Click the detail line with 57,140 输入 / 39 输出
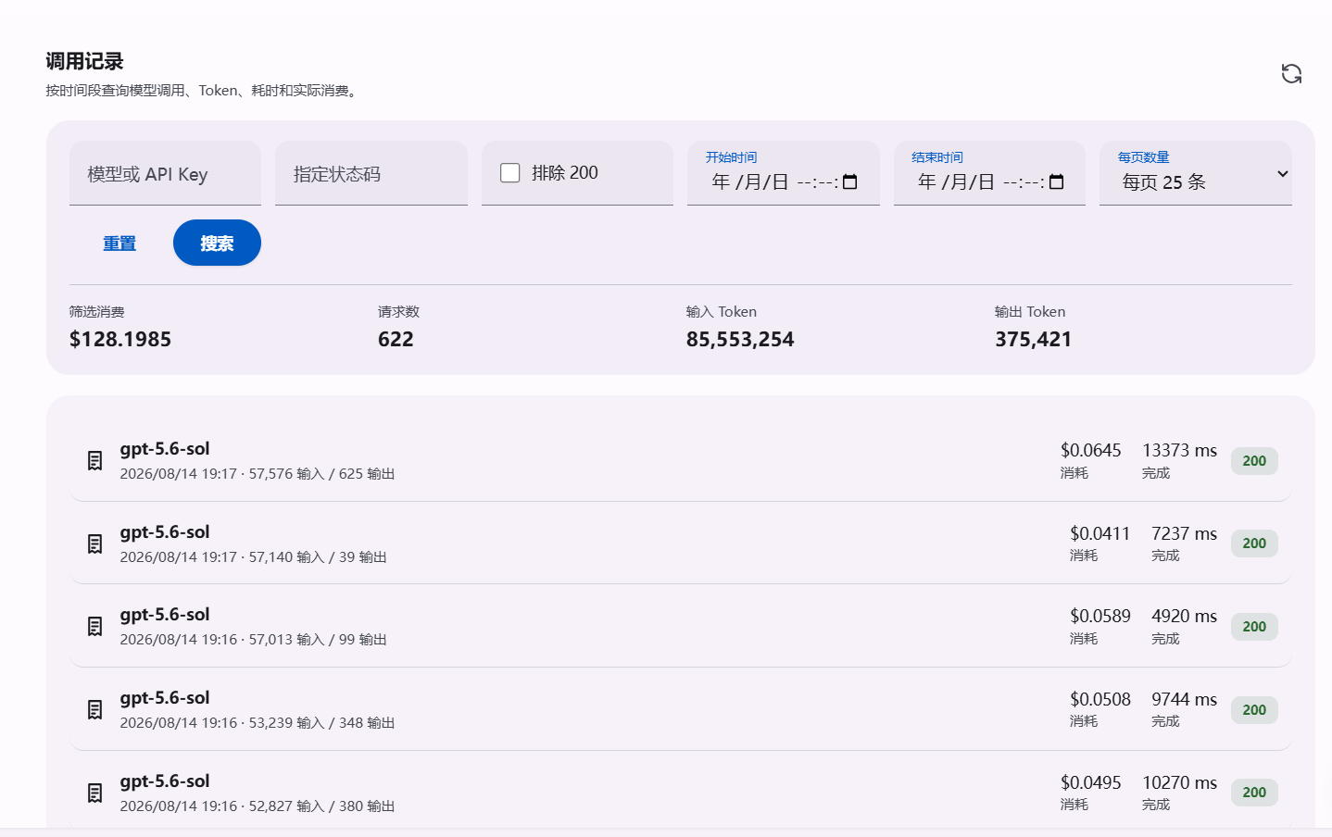 253,557
